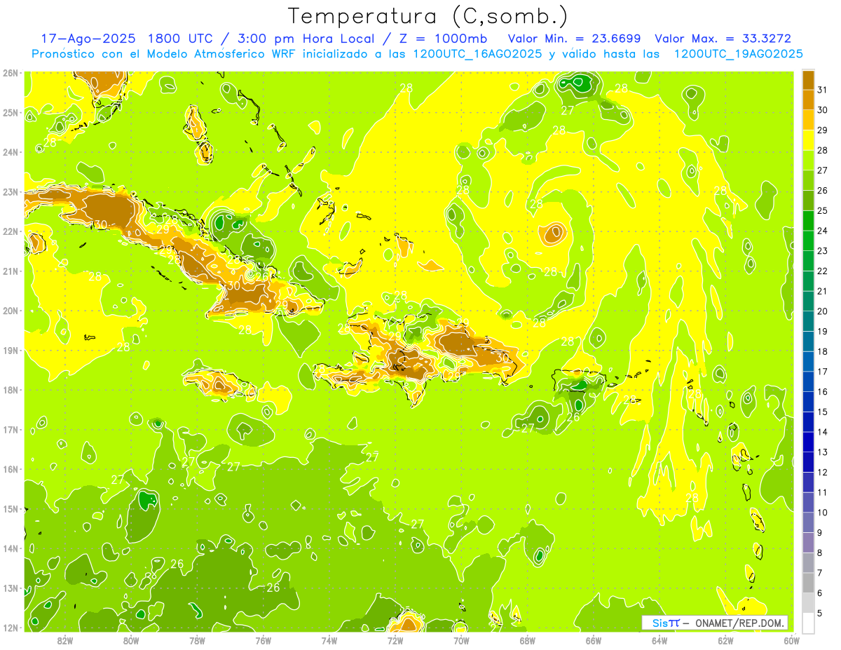The image size is (841, 650).
Task: Click the 25N latitude axis label
Action: 11,112
